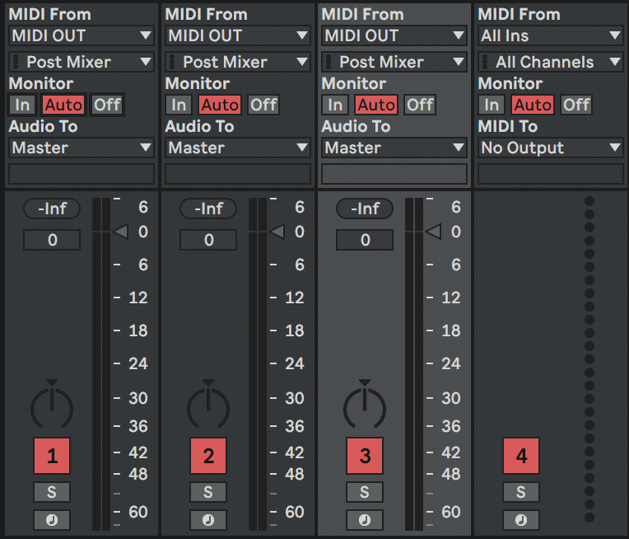Click the pan knob on track 1
This screenshot has width=629, height=539.
tap(52, 406)
